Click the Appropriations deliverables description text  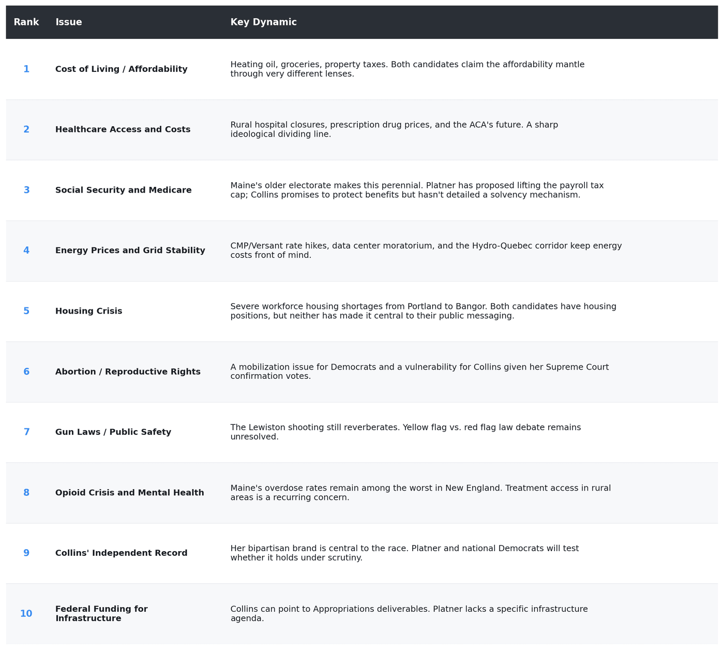click(x=409, y=614)
